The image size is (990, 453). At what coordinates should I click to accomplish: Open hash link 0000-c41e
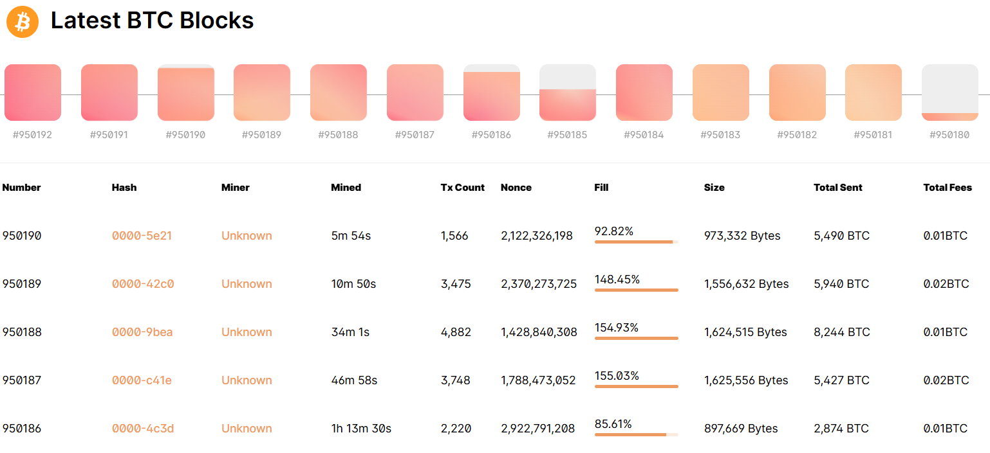tap(142, 380)
